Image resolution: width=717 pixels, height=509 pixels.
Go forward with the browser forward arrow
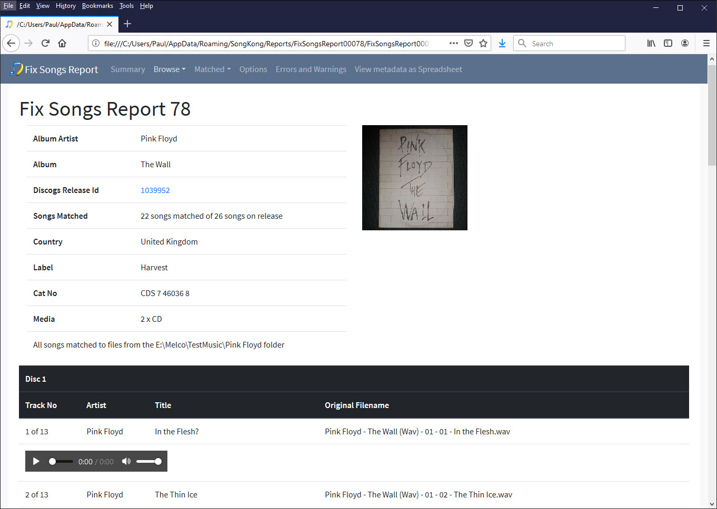(28, 43)
